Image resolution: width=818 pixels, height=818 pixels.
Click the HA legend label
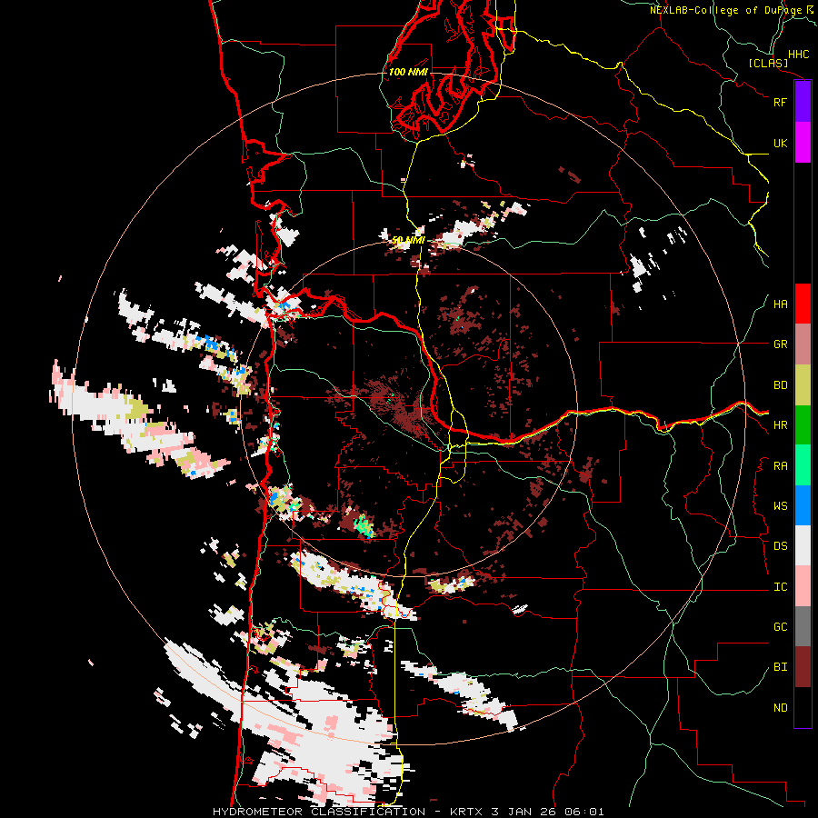780,304
